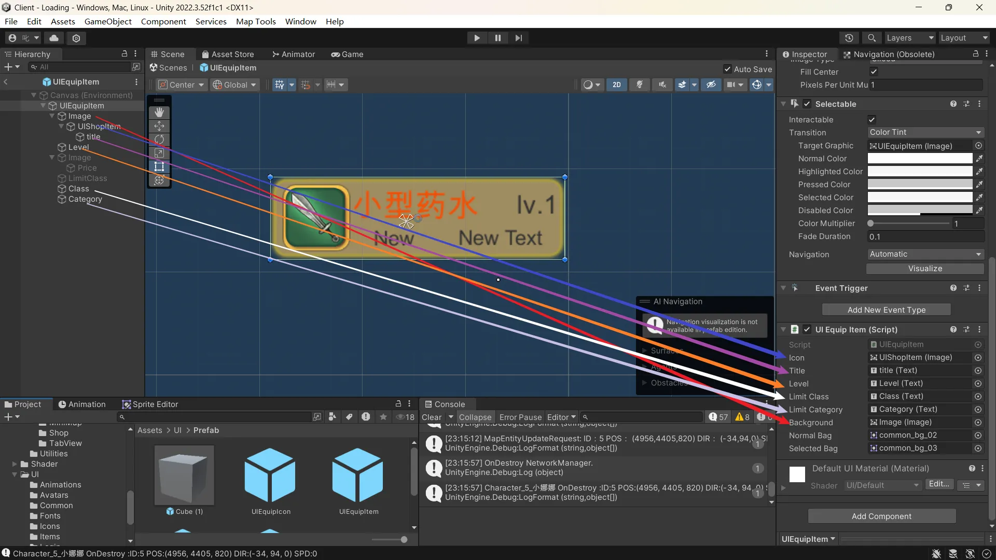
Task: Click the Add Component button
Action: click(x=881, y=516)
